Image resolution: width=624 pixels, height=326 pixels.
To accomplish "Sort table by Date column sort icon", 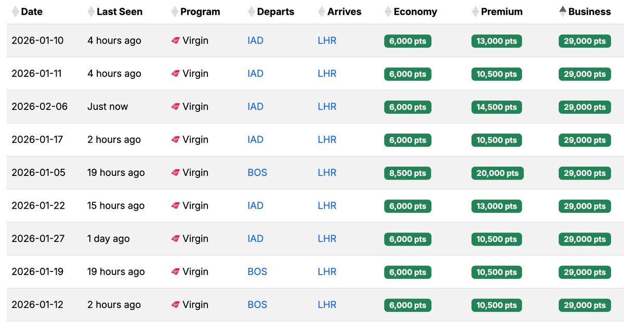I will tap(15, 11).
